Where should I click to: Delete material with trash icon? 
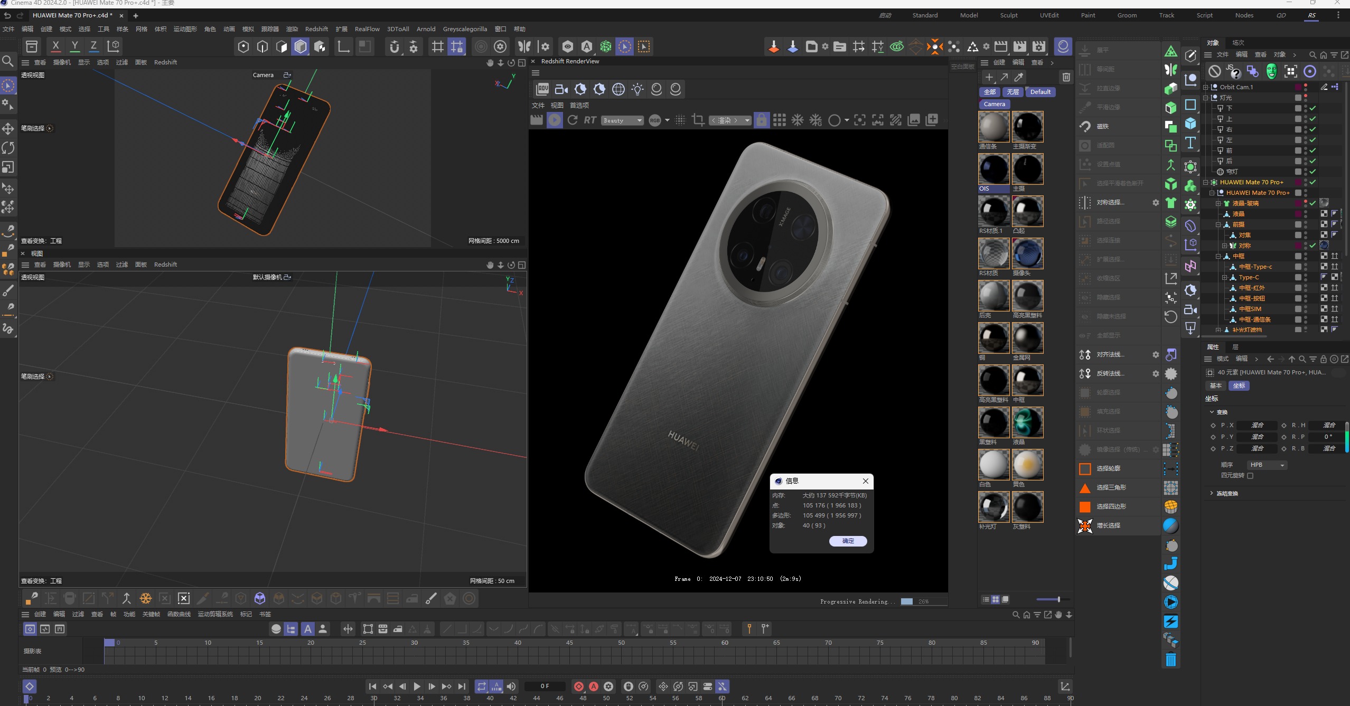coord(1066,78)
